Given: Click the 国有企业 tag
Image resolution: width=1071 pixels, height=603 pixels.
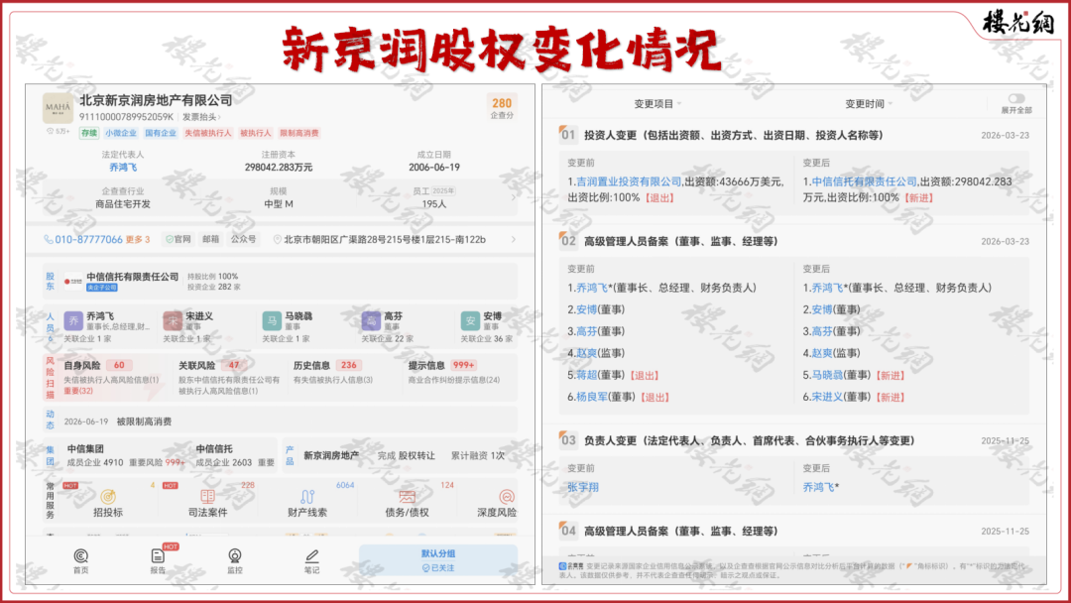Looking at the screenshot, I should click(x=161, y=133).
